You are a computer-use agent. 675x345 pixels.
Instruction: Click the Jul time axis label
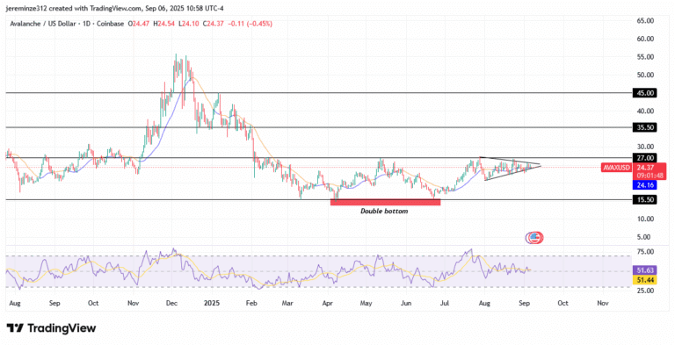point(445,303)
